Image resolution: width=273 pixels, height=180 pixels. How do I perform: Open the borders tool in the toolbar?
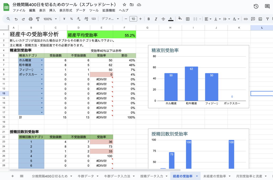188,19
